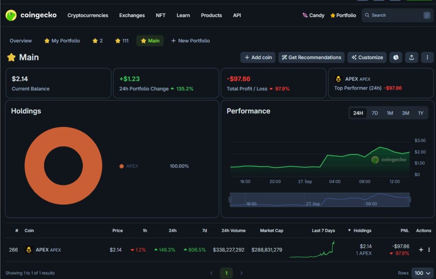436x279 pixels.
Task: Expand the Cryptocurrencies navigation menu
Action: click(88, 15)
